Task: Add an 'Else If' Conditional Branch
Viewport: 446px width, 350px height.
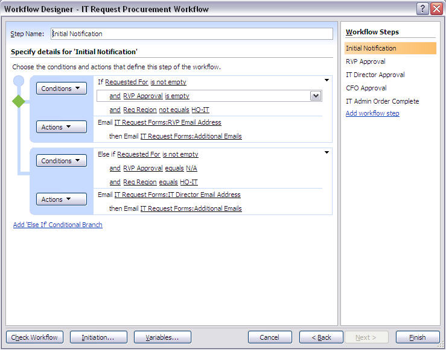Action: point(58,225)
